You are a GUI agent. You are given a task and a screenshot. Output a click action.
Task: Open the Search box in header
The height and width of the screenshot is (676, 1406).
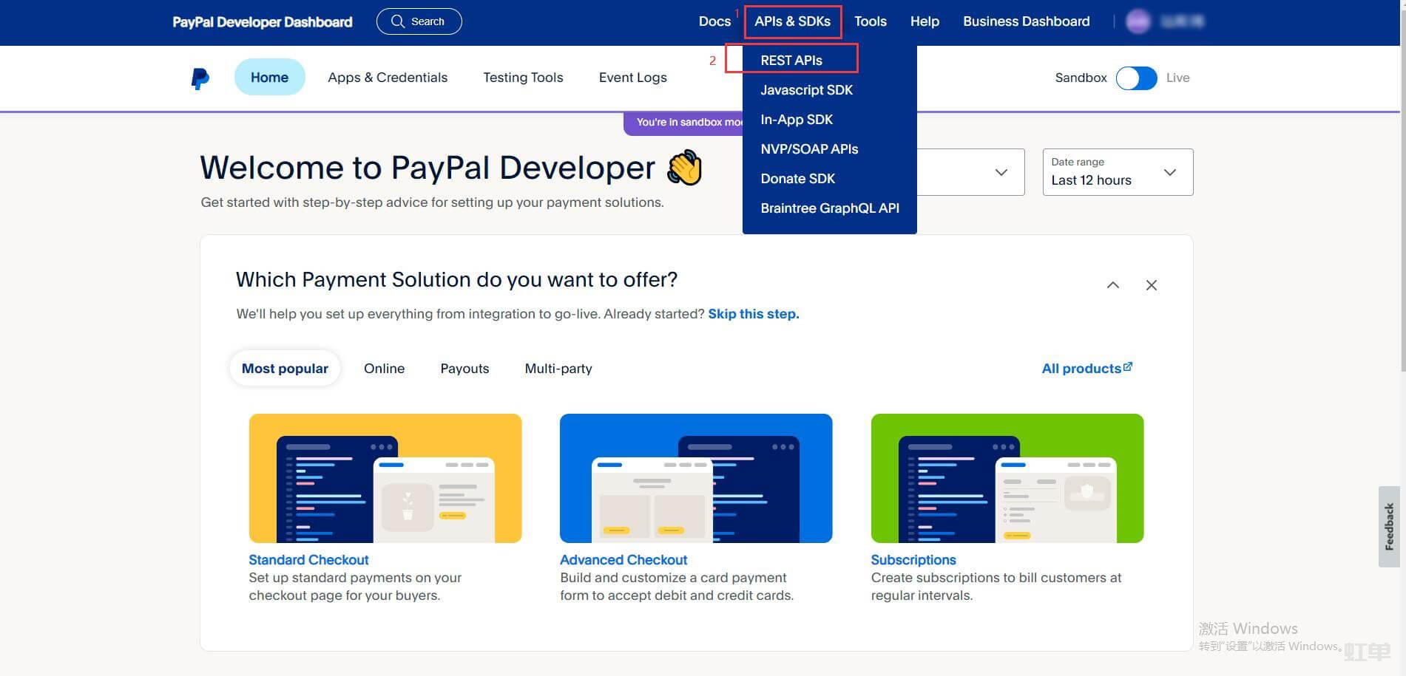(x=419, y=21)
